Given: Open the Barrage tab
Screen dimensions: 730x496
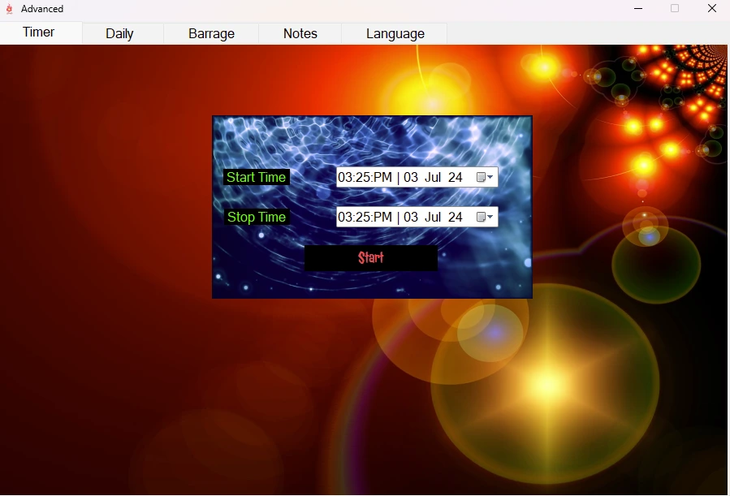Looking at the screenshot, I should coord(211,33).
